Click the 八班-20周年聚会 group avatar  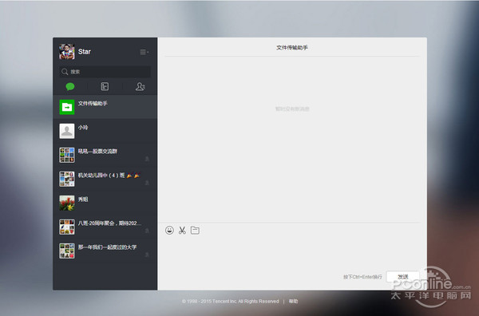(x=67, y=227)
